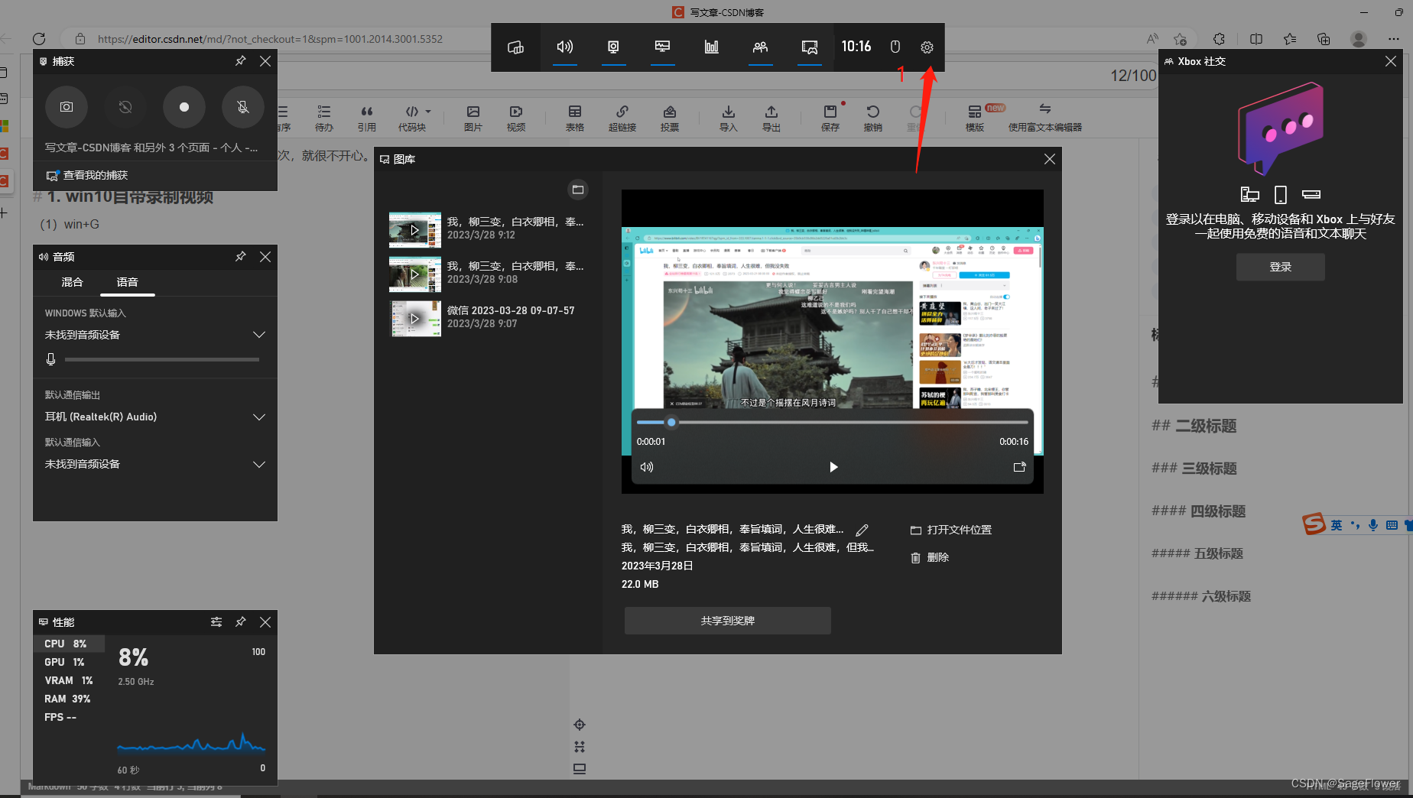Insert 视频 from the CSDN editor toolbar
Viewport: 1413px width, 798px height.
[516, 118]
